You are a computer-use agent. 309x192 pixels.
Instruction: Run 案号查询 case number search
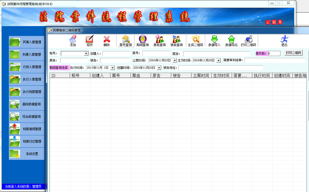coord(126,41)
